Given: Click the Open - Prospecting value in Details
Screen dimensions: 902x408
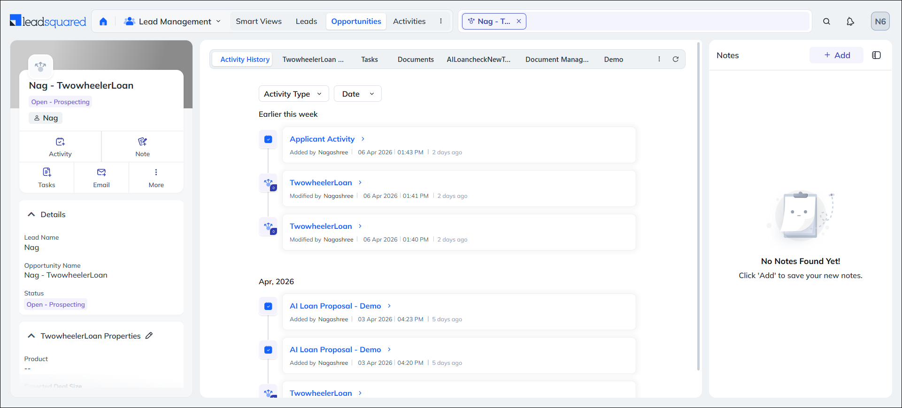Looking at the screenshot, I should tap(55, 305).
